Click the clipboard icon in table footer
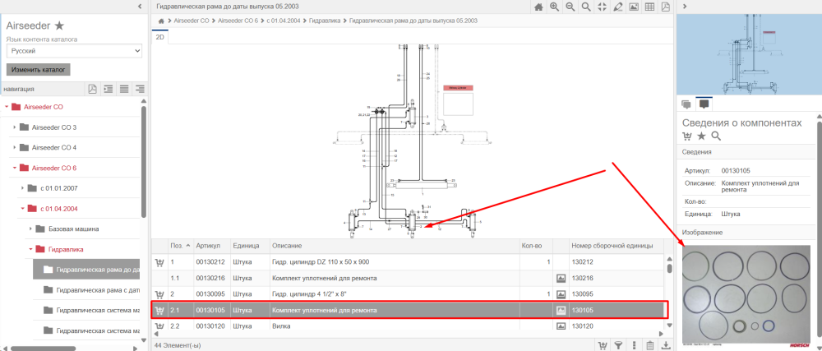Viewport: 822px width, 351px height. pos(650,345)
